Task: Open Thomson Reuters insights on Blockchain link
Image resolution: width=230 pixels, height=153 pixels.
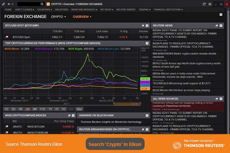Action: 111,122
